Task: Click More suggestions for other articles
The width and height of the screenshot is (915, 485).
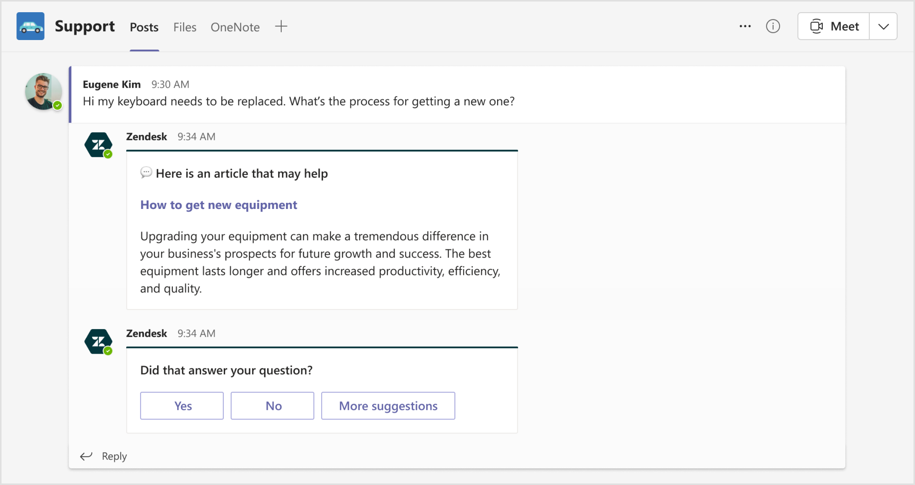Action: tap(388, 406)
